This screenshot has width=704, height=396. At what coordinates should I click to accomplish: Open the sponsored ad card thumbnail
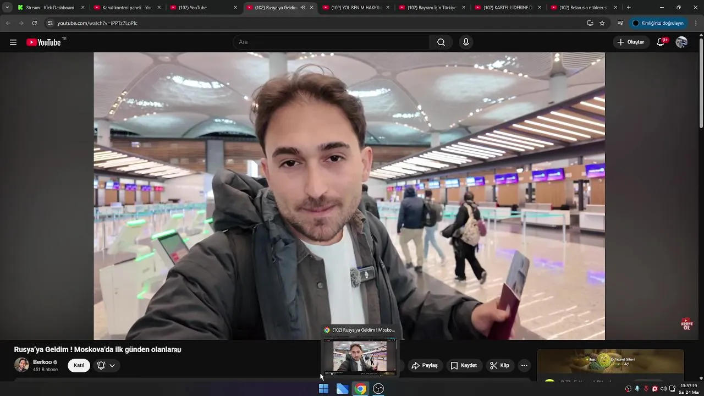pyautogui.click(x=610, y=361)
